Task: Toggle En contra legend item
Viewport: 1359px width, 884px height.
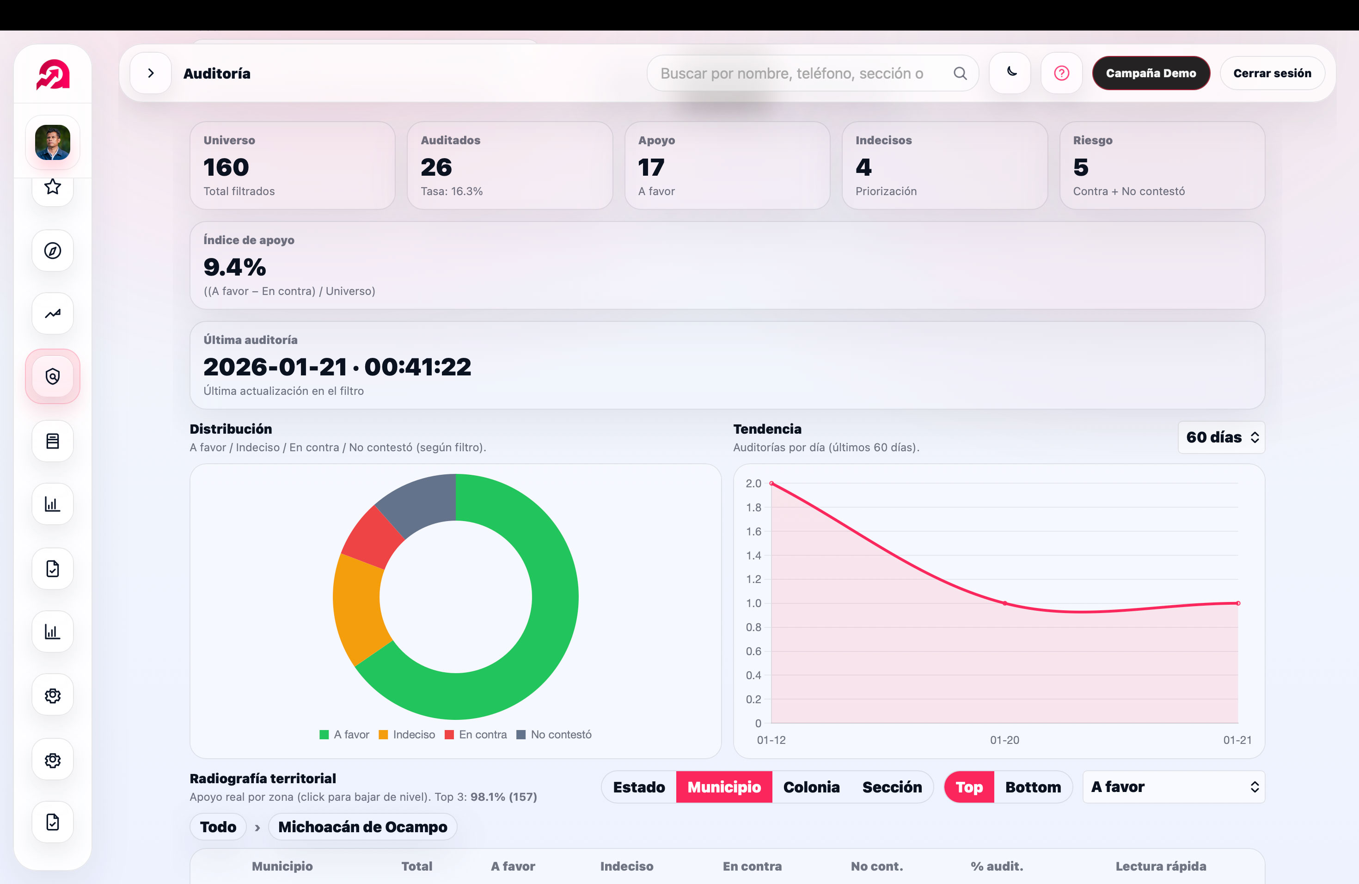Action: (x=476, y=735)
